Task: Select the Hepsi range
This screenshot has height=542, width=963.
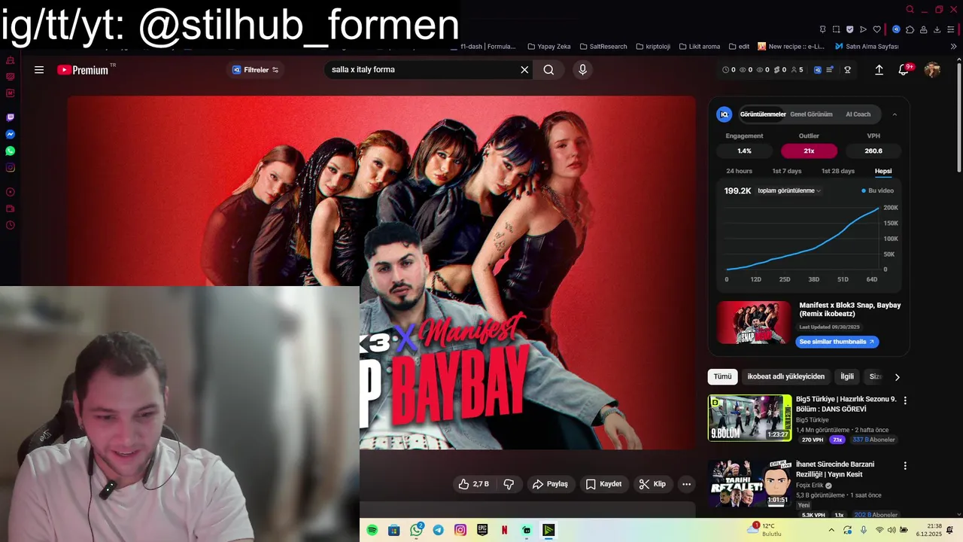Action: 883,171
